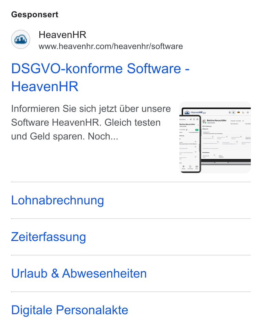Click the www.heavenhr.com/heavenhr/software URL text
The image size is (262, 328).
tap(111, 46)
